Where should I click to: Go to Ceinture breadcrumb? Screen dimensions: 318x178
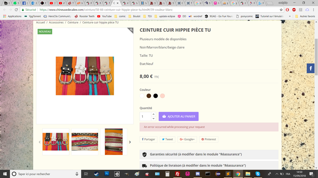[73, 22]
